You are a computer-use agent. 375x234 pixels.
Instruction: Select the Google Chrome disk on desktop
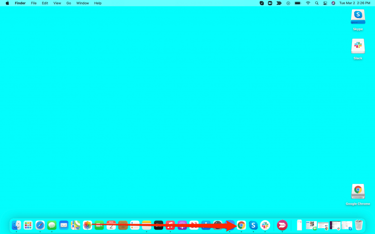pos(358,192)
